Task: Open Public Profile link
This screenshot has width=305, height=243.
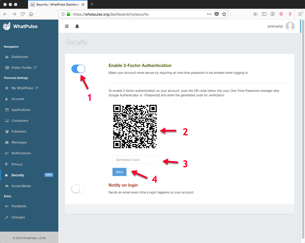Action: [x=21, y=68]
